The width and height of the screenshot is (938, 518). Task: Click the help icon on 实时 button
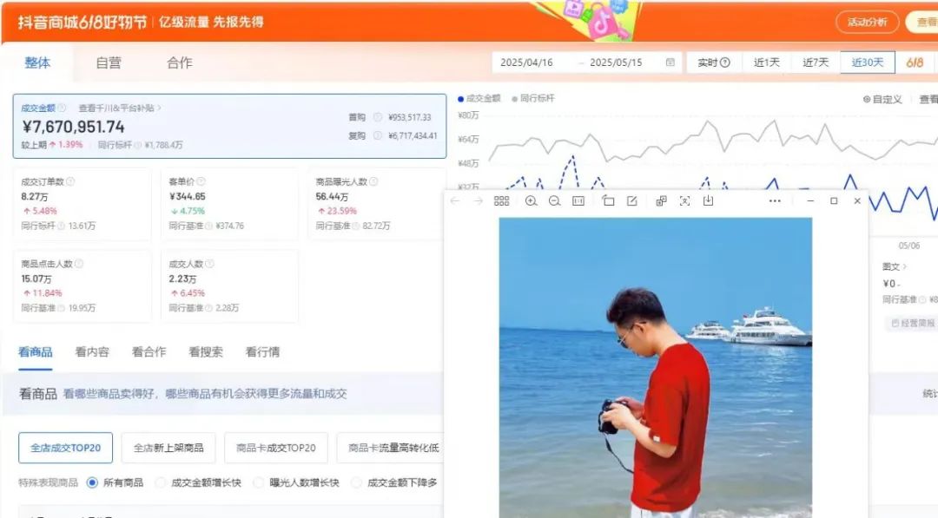pos(725,62)
